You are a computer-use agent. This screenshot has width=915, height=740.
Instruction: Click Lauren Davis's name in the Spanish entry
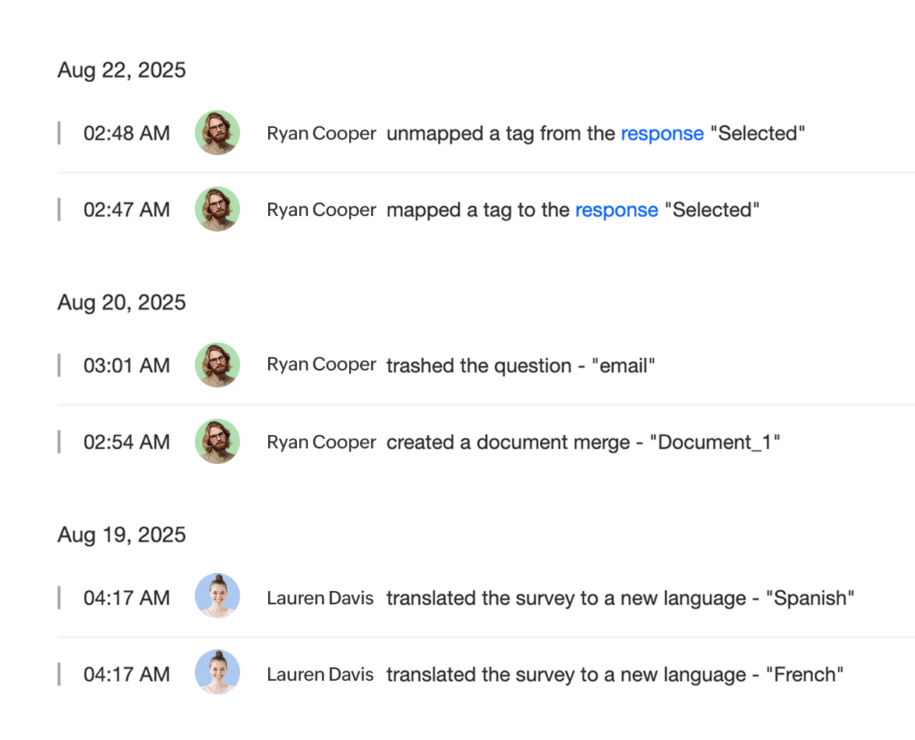coord(320,598)
